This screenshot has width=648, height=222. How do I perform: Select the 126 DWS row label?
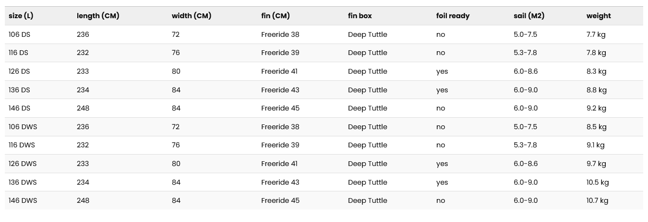tap(23, 164)
